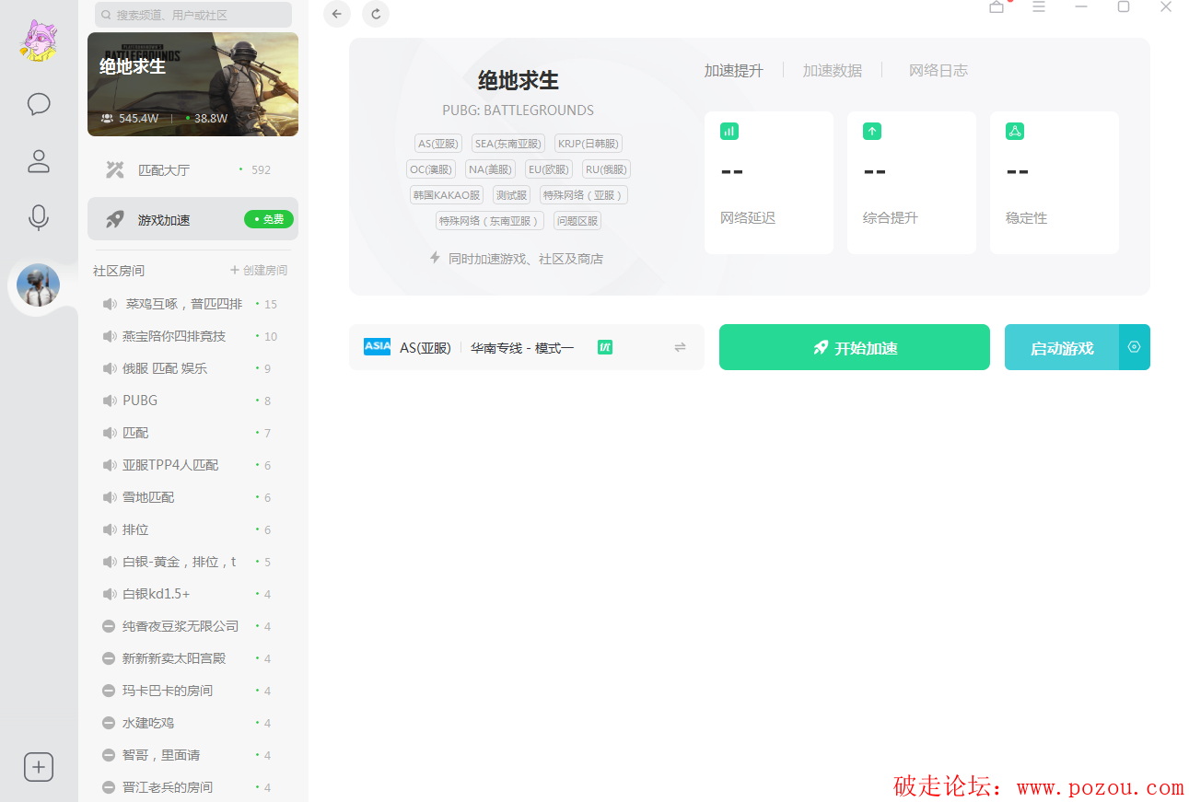The height and width of the screenshot is (802, 1189).
Task: Click the 开始加速 button
Action: tap(854, 347)
